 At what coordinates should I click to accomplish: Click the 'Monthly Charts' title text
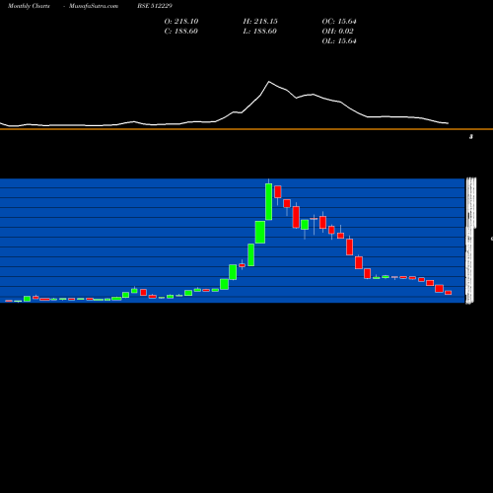click(29, 6)
